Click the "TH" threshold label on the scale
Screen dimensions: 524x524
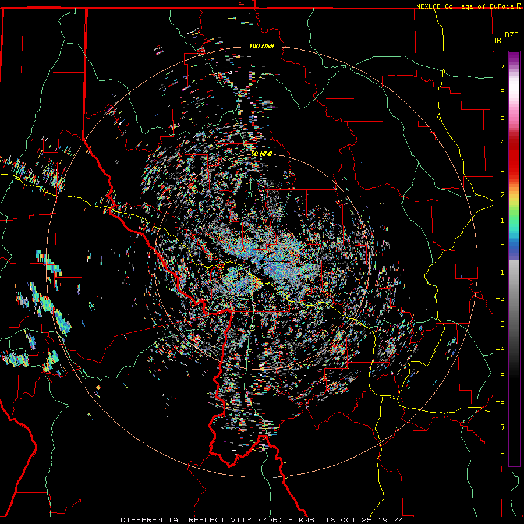click(x=500, y=454)
